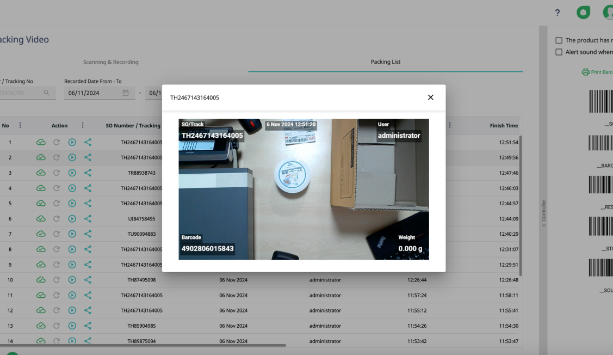
Task: Share the row 6 UI84758495 recording
Action: tap(88, 219)
